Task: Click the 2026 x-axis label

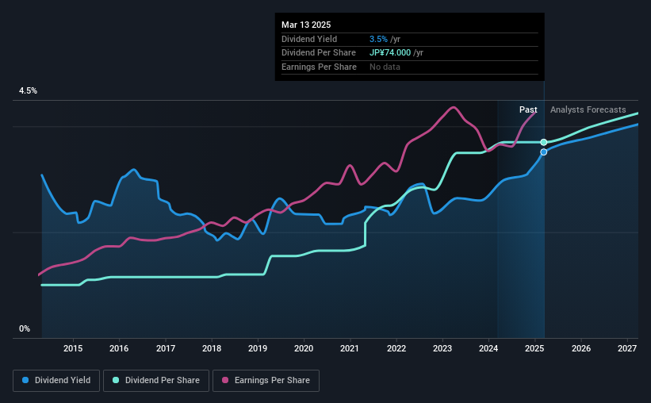Action: pyautogui.click(x=581, y=348)
